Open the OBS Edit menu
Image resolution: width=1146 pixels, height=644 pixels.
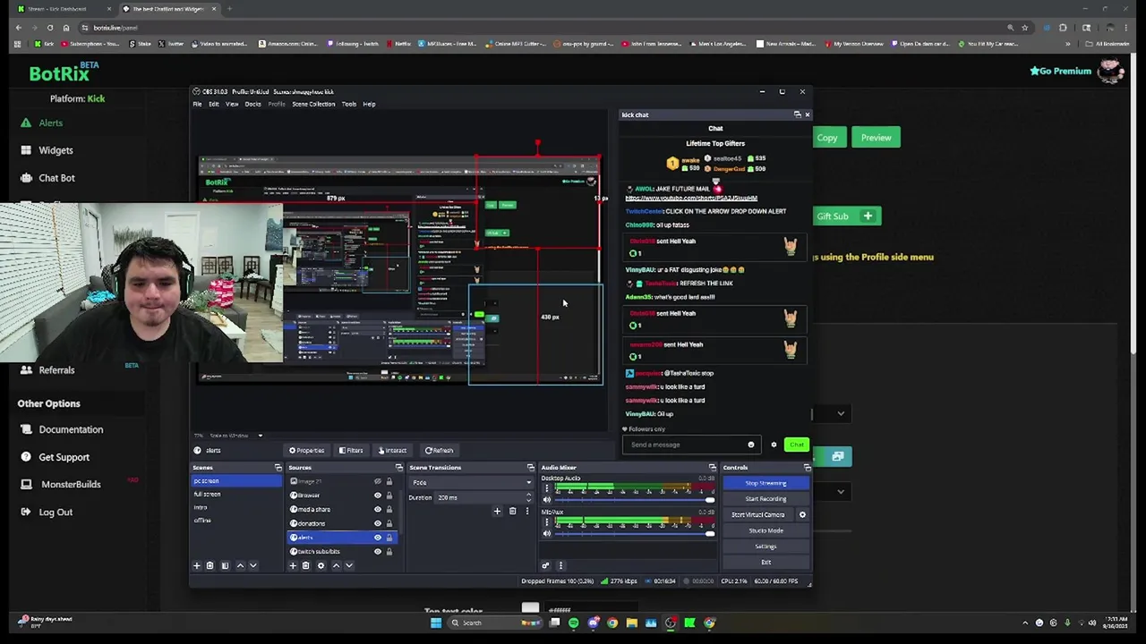coord(214,104)
